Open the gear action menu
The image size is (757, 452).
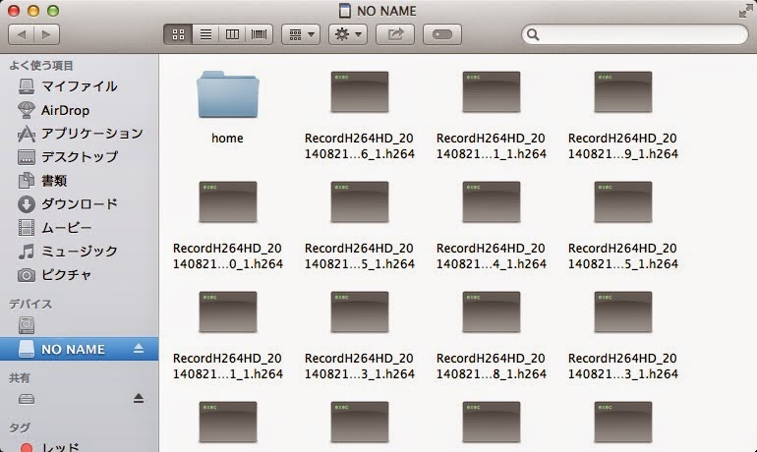click(x=348, y=34)
